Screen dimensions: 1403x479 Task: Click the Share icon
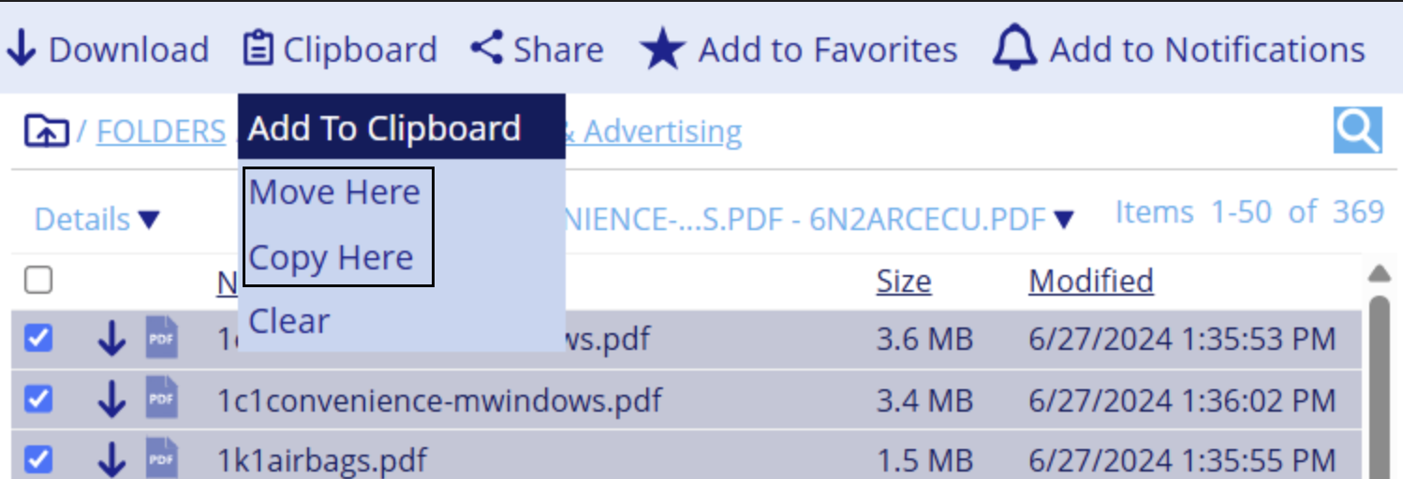(487, 49)
